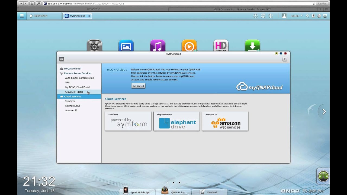Open the Symform cloud service card

128,121
